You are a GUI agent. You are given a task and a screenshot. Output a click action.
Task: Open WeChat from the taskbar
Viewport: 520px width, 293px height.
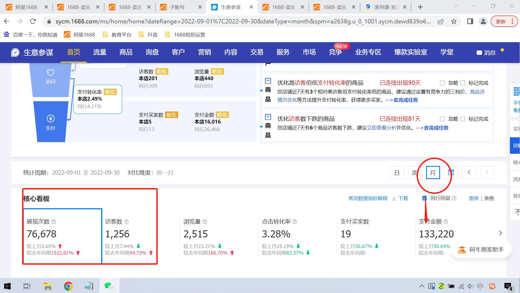click(109, 286)
